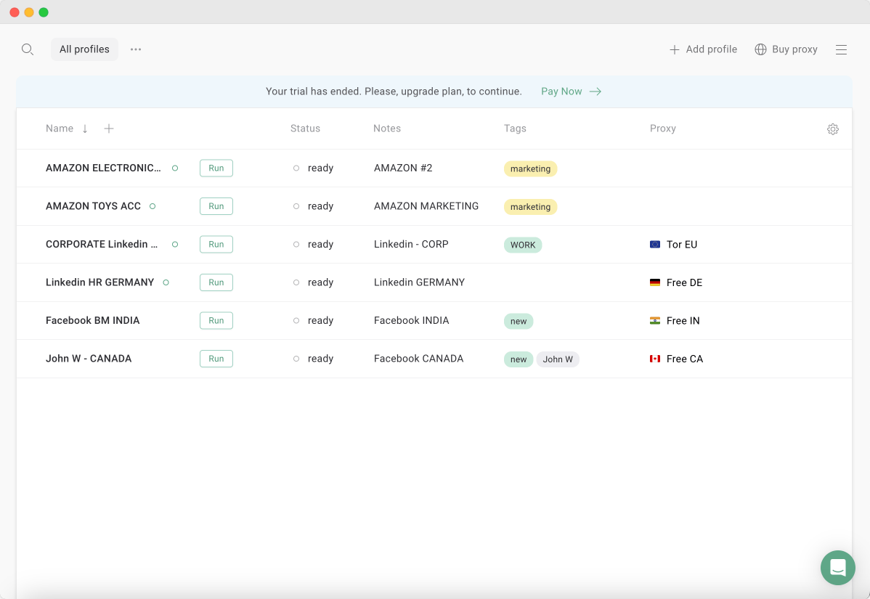
Task: Open the AMAZON ELECTRONIC profile name
Action: tap(103, 168)
